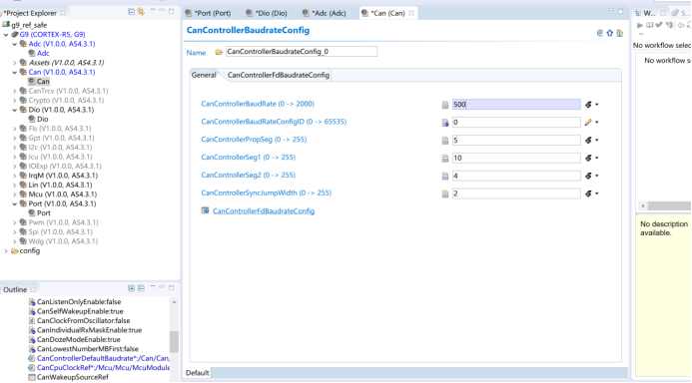Click the up-arrow navigate parent icon
The height and width of the screenshot is (383, 692).
609,33
